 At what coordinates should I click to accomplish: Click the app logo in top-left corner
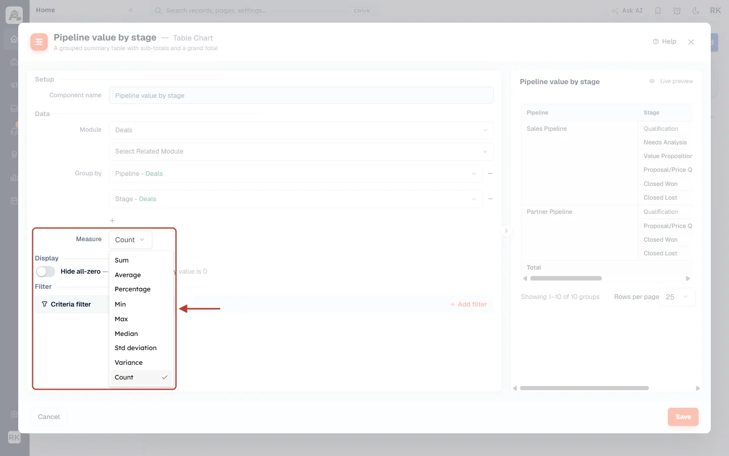14,15
